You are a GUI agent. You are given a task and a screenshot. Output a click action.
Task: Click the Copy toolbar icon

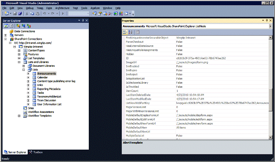[x=32, y=13]
